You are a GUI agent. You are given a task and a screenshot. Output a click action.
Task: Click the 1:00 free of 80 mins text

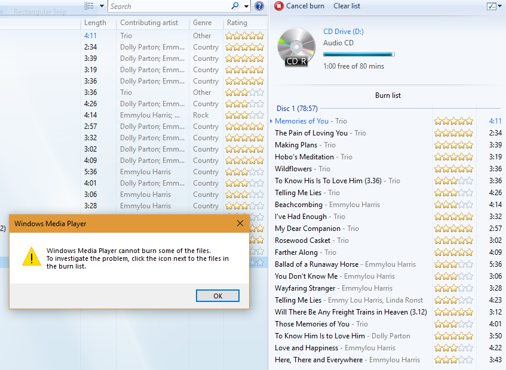coord(354,66)
